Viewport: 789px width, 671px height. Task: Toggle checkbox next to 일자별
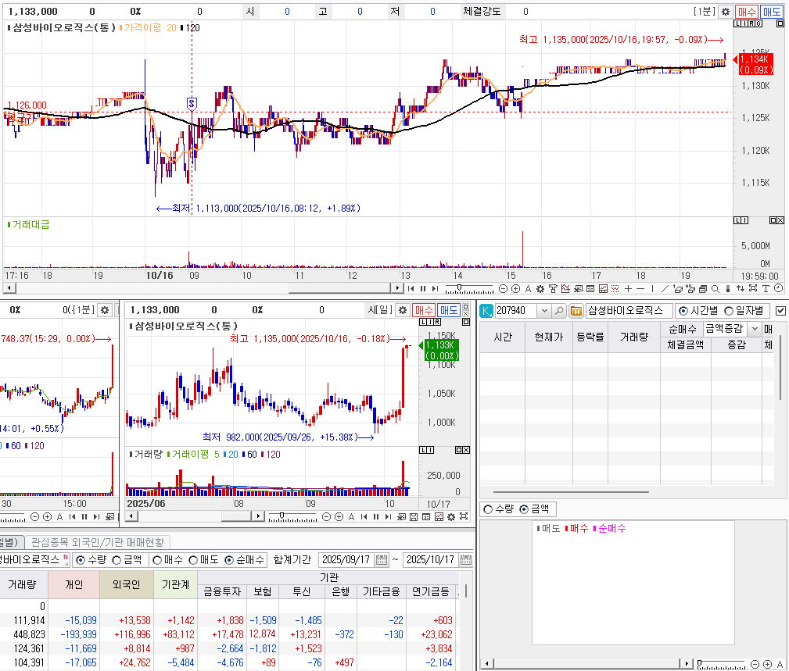tap(780, 311)
